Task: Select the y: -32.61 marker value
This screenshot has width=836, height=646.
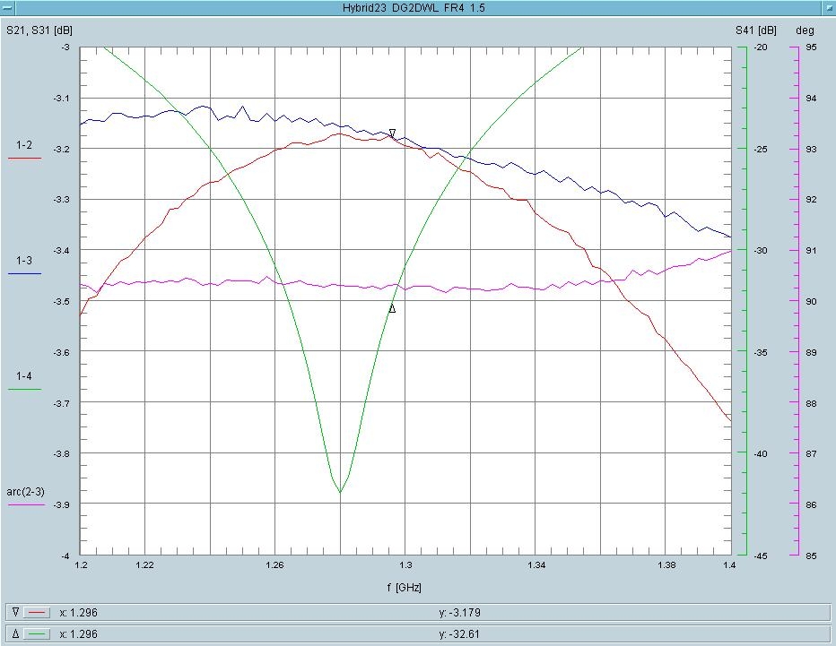Action: (459, 633)
